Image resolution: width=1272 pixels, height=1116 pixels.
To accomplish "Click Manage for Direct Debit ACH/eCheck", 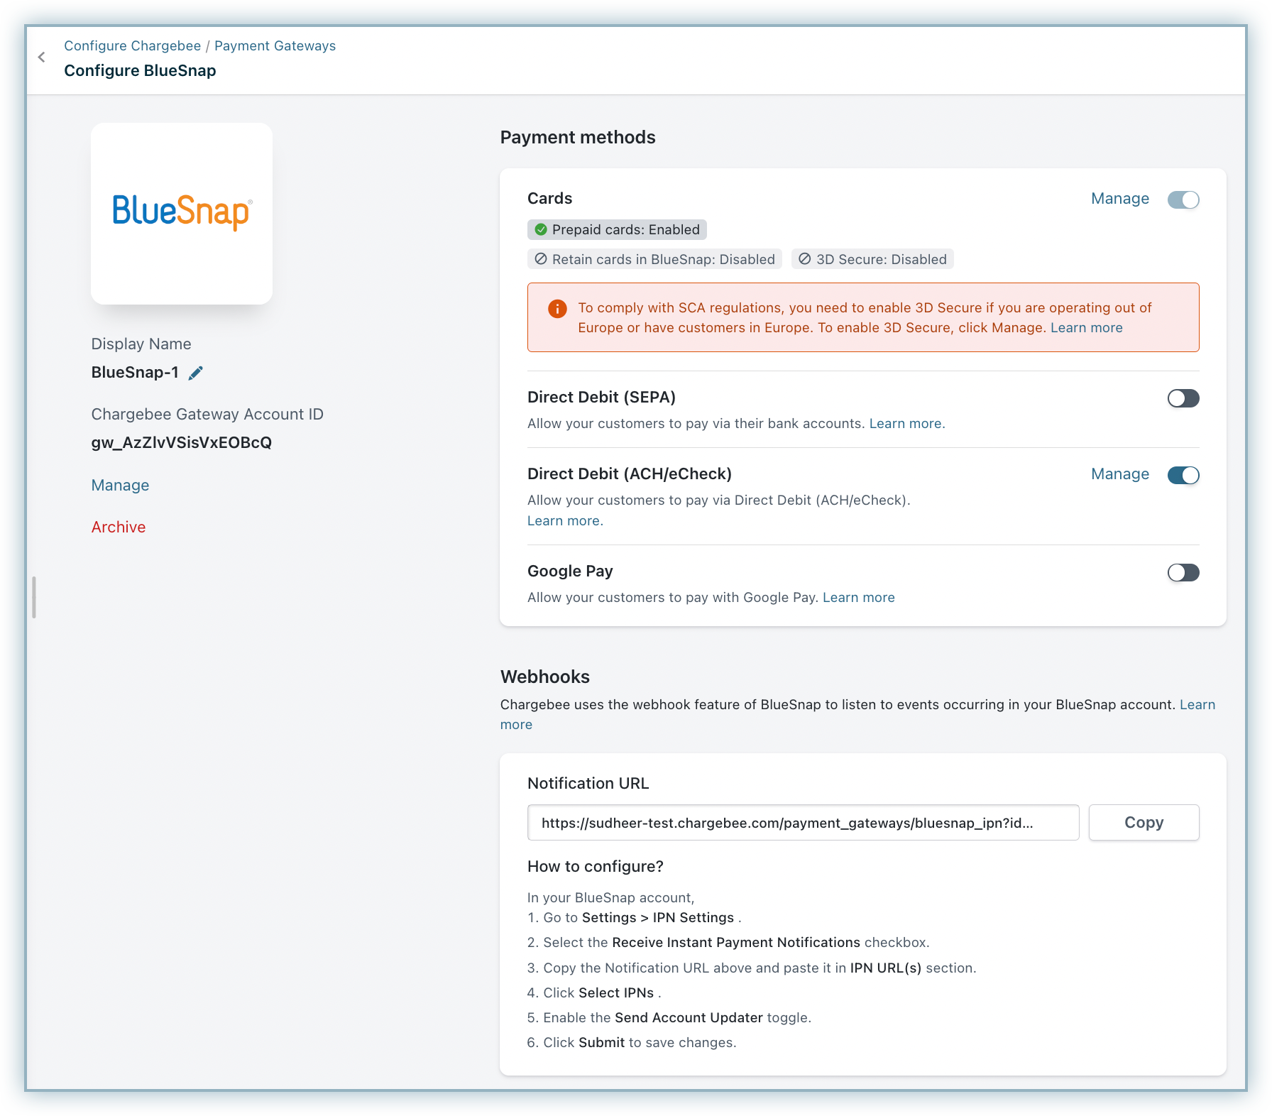I will click(1119, 474).
